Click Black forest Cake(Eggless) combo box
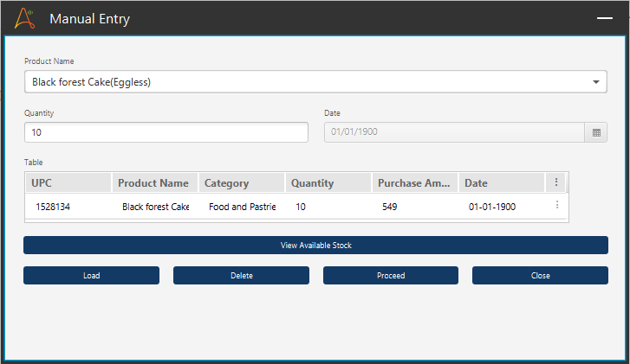The height and width of the screenshot is (364, 630). (315, 82)
